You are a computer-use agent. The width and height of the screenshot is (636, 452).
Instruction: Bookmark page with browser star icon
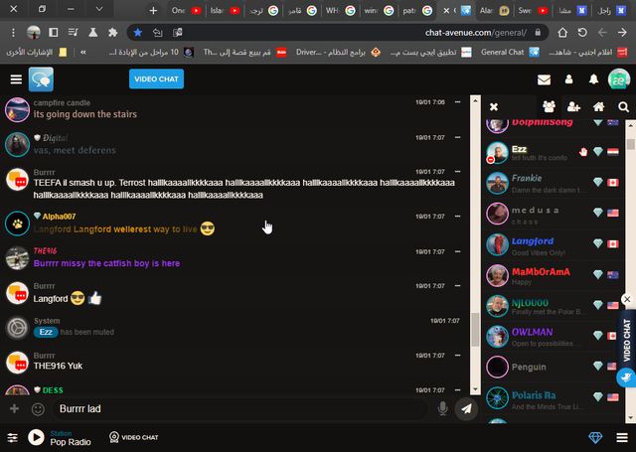(138, 33)
